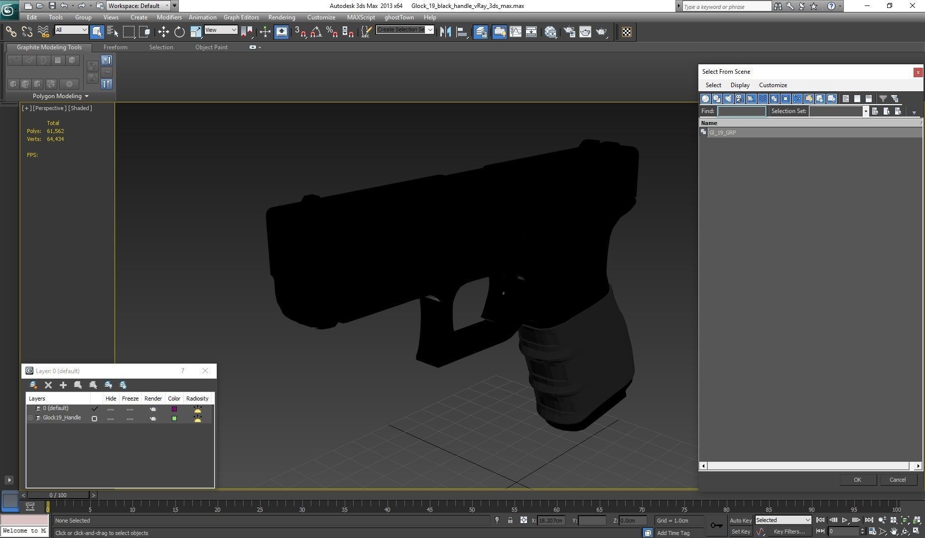Toggle Radiosity for Glock19_Handle layer

click(198, 418)
